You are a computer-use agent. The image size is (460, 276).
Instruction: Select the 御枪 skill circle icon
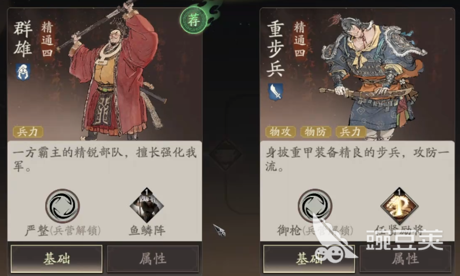(x=315, y=206)
